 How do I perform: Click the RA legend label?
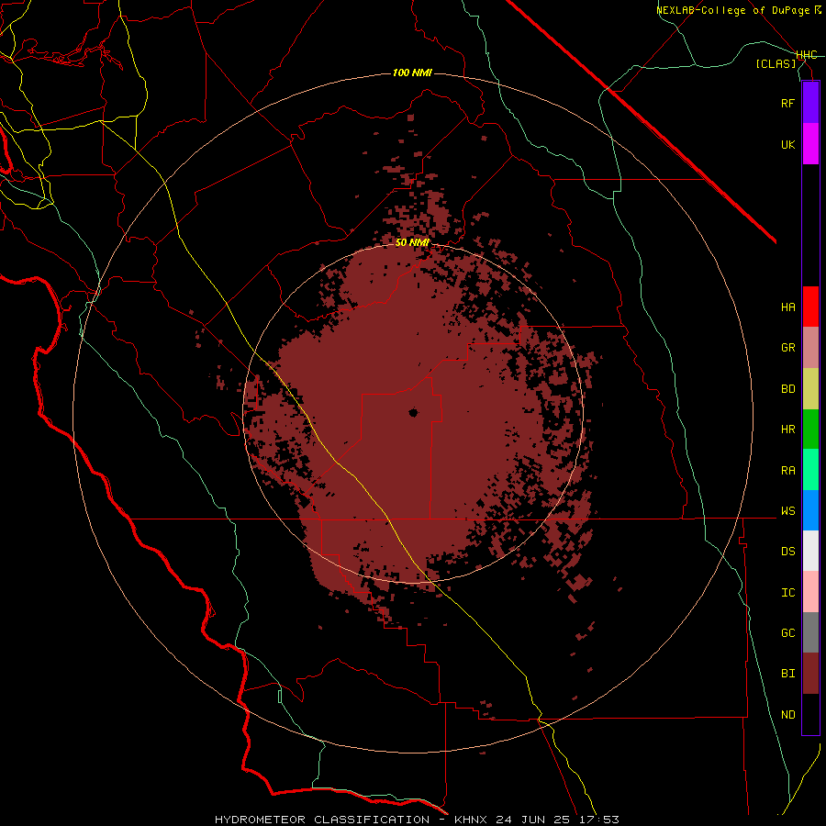[x=787, y=471]
